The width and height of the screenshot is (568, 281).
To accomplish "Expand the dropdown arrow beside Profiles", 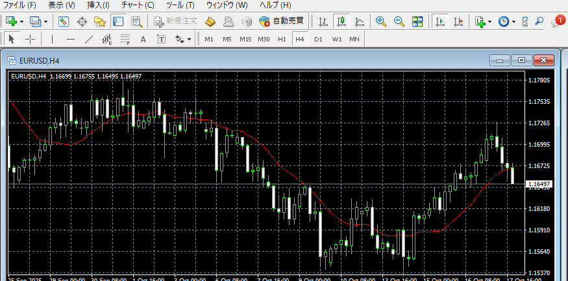I will 45,21.
